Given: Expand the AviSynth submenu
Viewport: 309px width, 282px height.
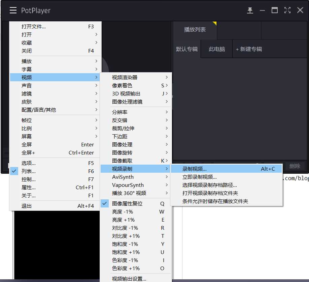Looking at the screenshot, I should click(x=136, y=177).
